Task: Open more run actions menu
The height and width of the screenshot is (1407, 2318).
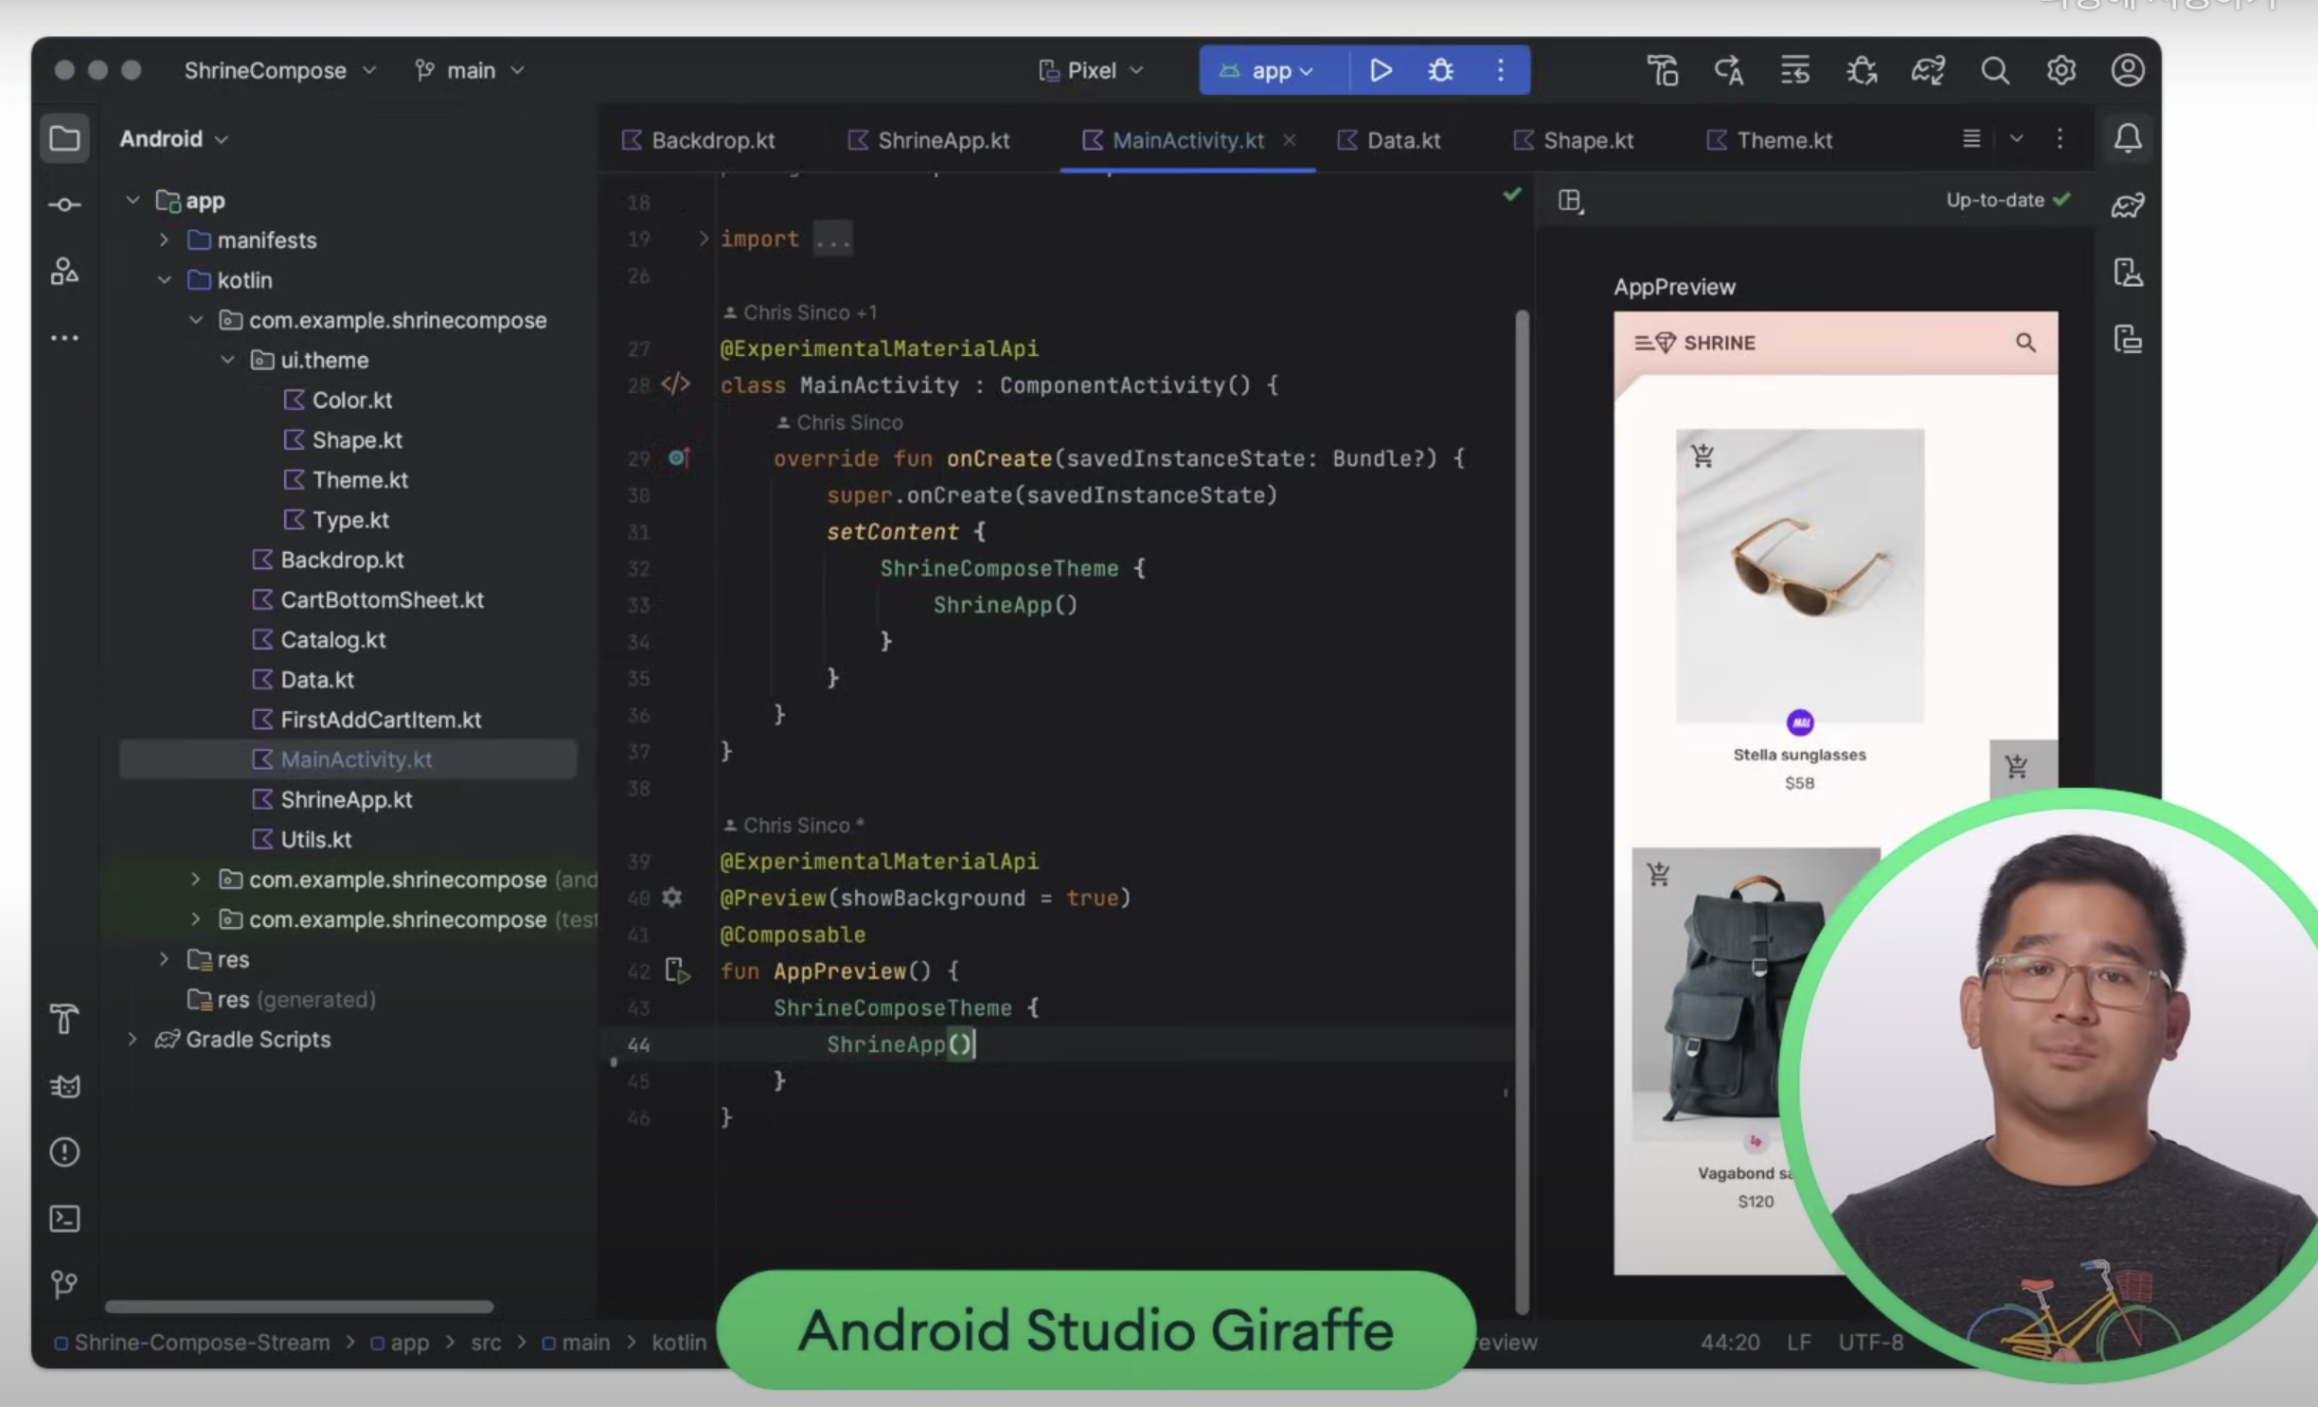Action: (x=1501, y=70)
